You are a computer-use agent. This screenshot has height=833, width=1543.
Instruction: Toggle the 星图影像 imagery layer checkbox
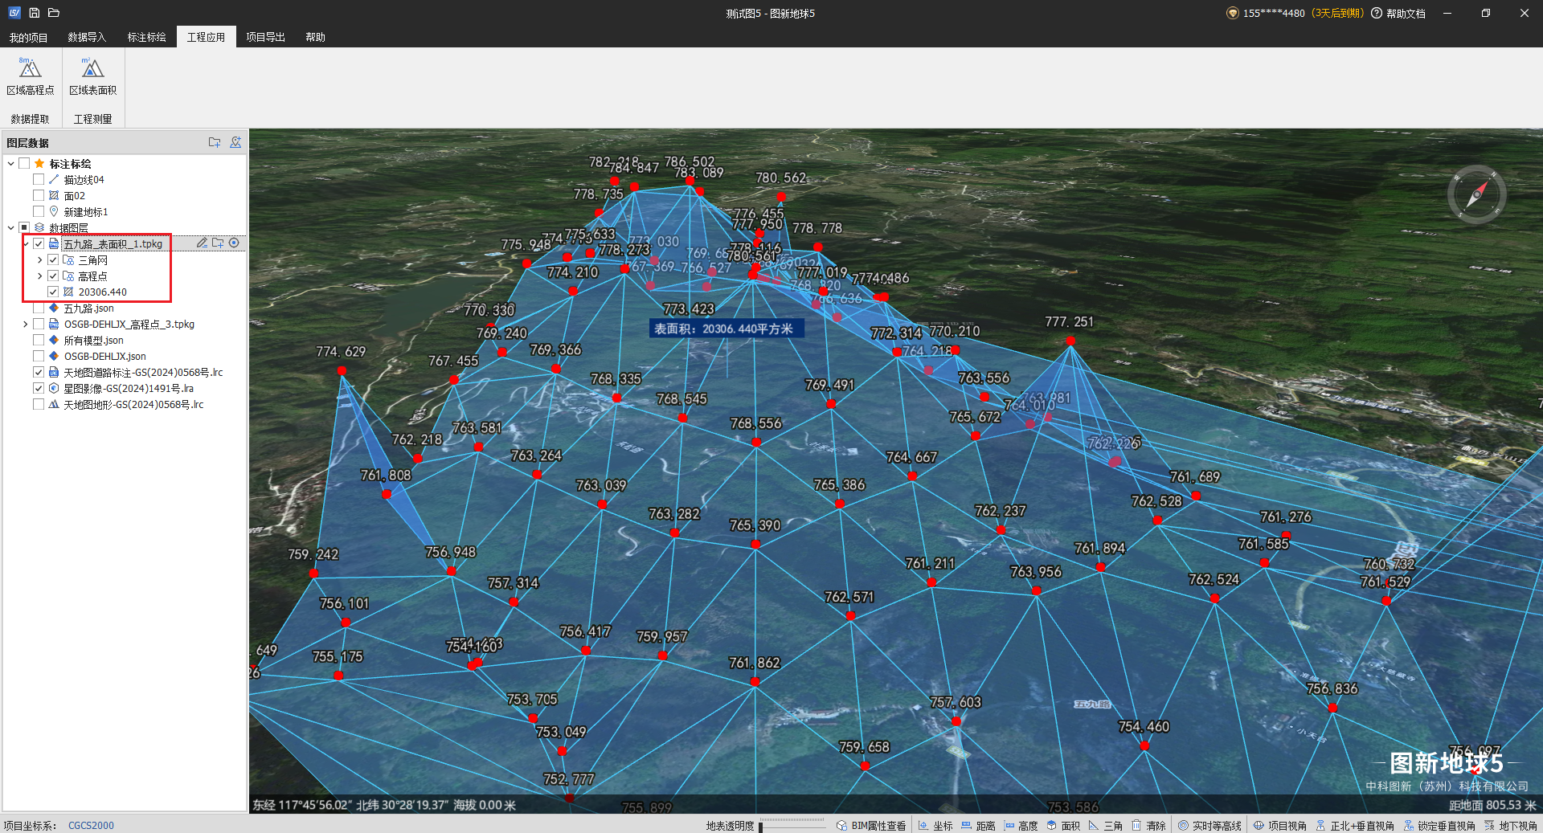tap(39, 389)
